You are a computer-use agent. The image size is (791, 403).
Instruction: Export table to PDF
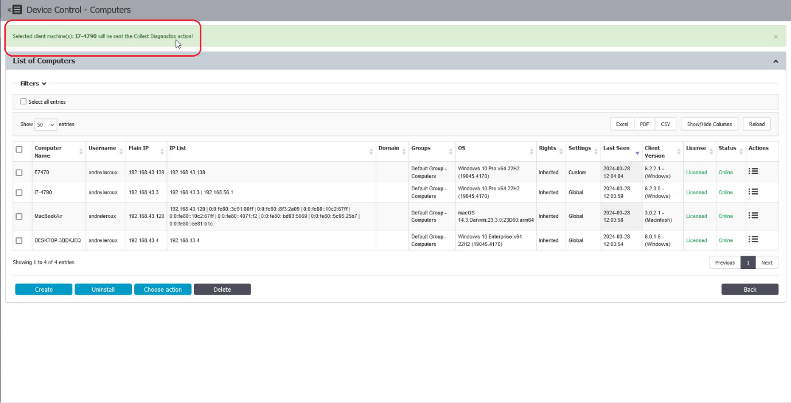[644, 124]
